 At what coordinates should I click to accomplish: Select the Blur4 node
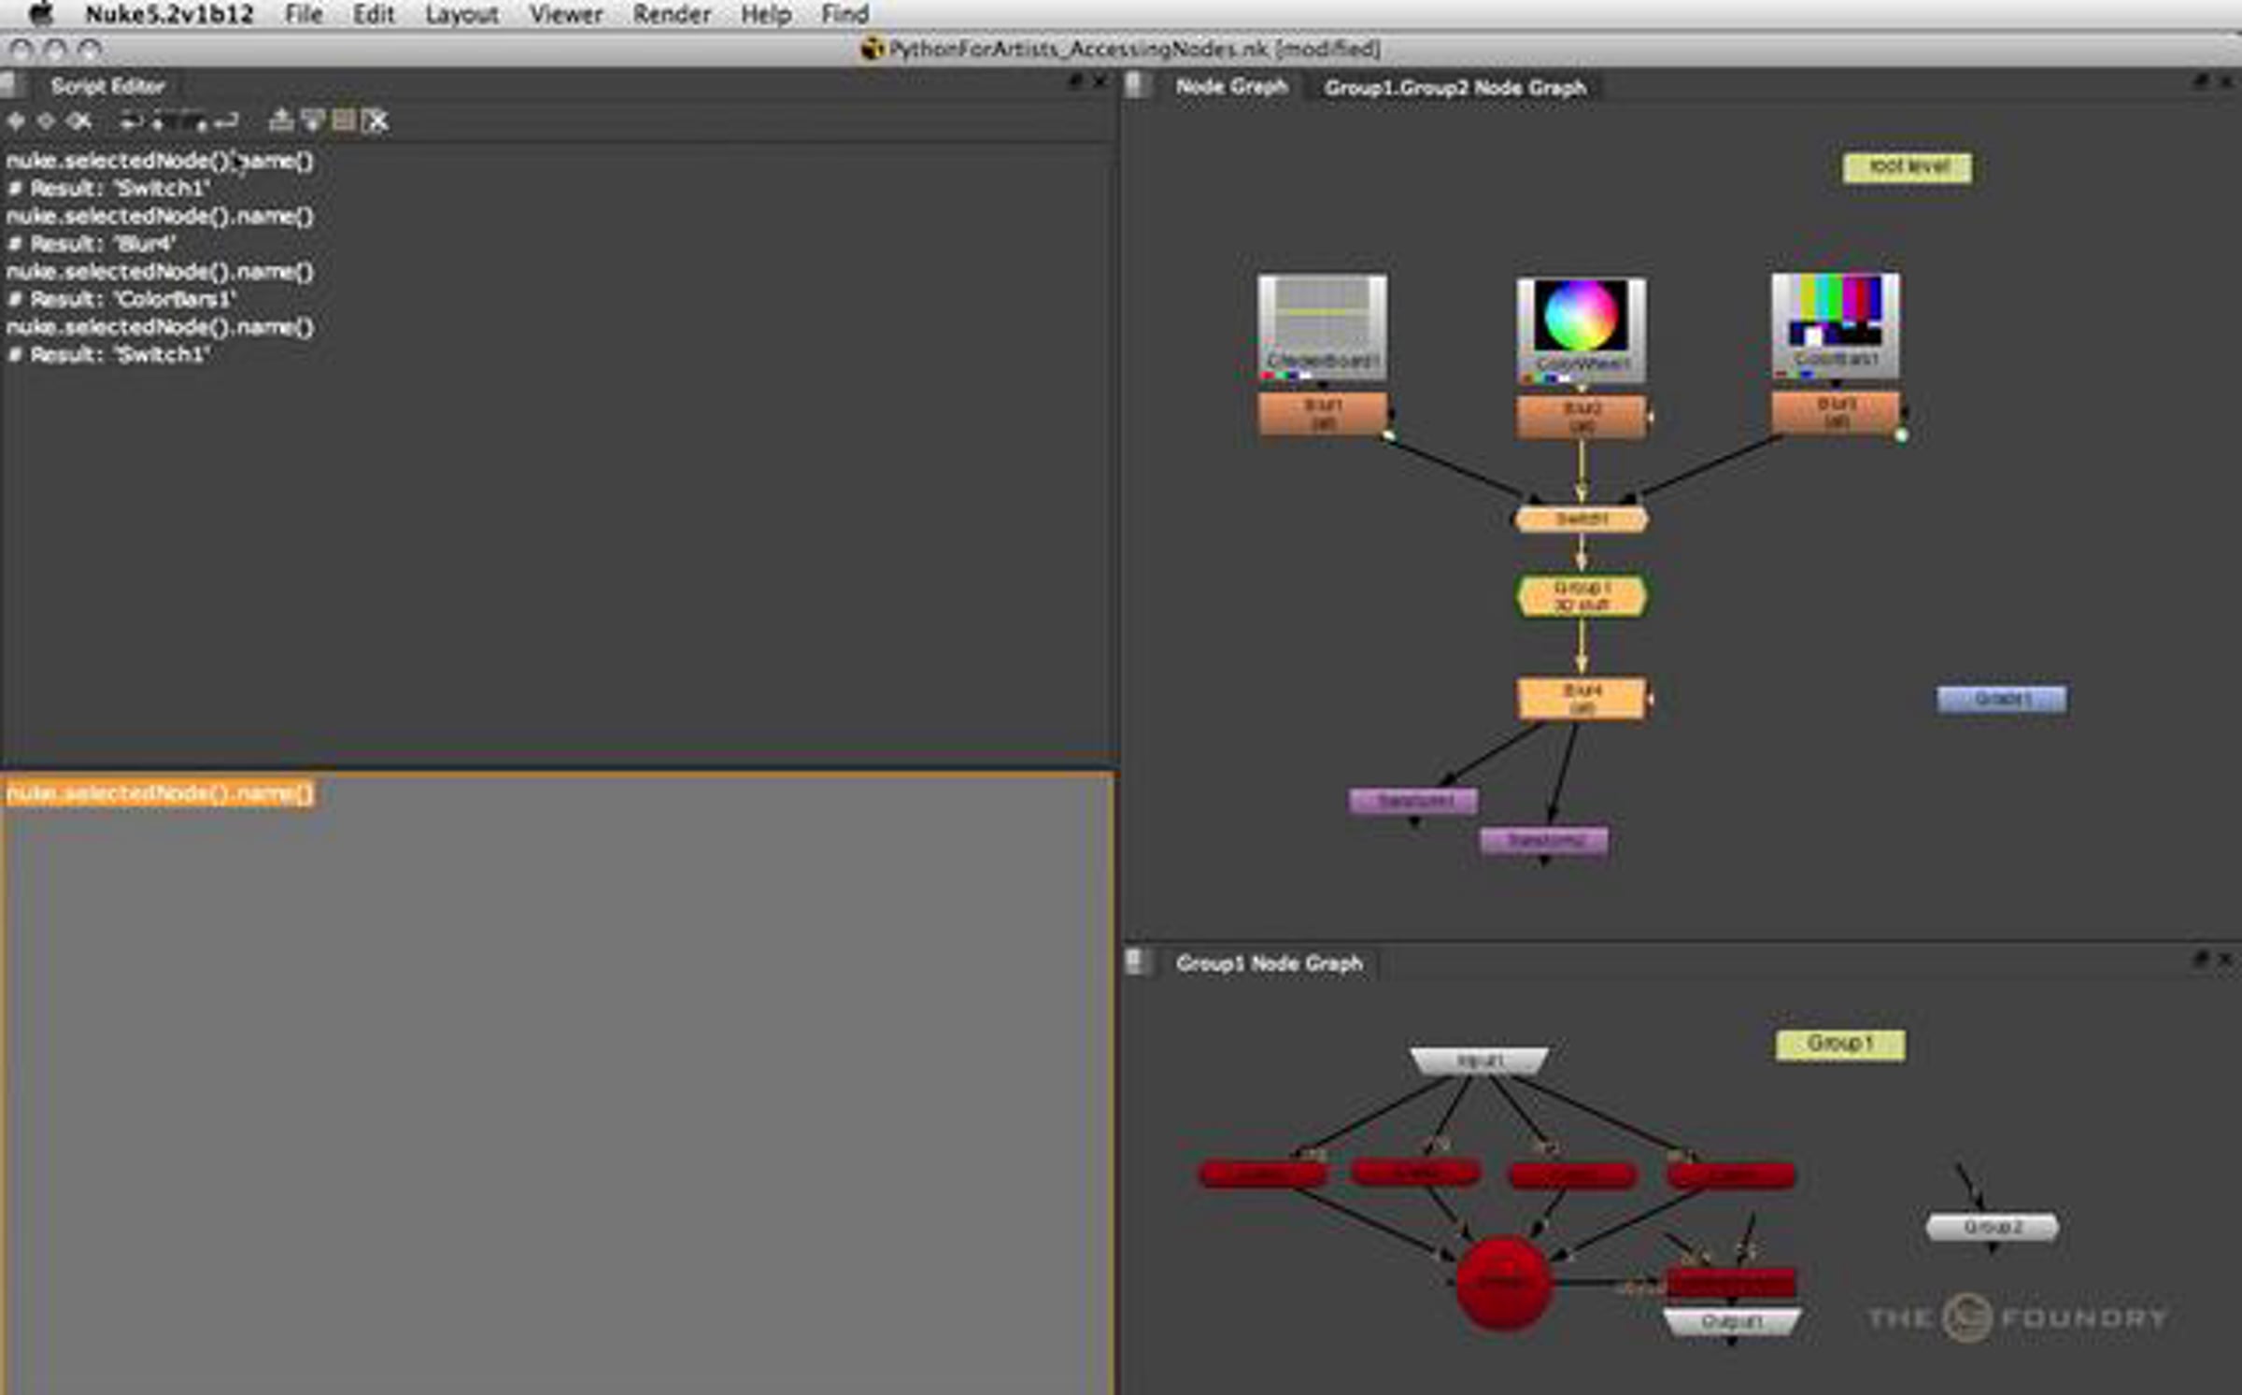1581,699
